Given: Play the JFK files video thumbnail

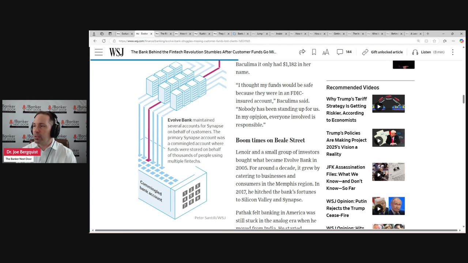Looking at the screenshot, I should [x=388, y=172].
